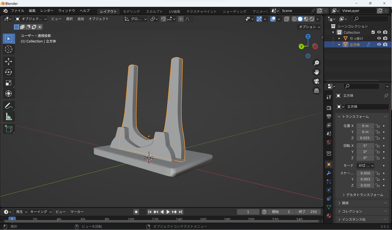Click the pan view hand icon
The height and width of the screenshot is (230, 392).
pos(316,72)
